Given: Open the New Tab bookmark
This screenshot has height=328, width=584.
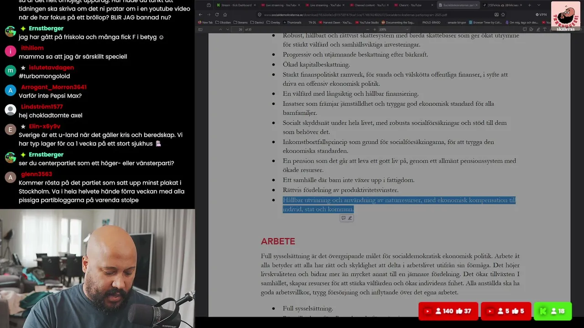Looking at the screenshot, I should pyautogui.click(x=205, y=22).
